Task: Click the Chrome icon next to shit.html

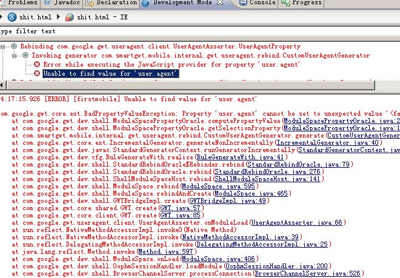Action: tap(12, 17)
